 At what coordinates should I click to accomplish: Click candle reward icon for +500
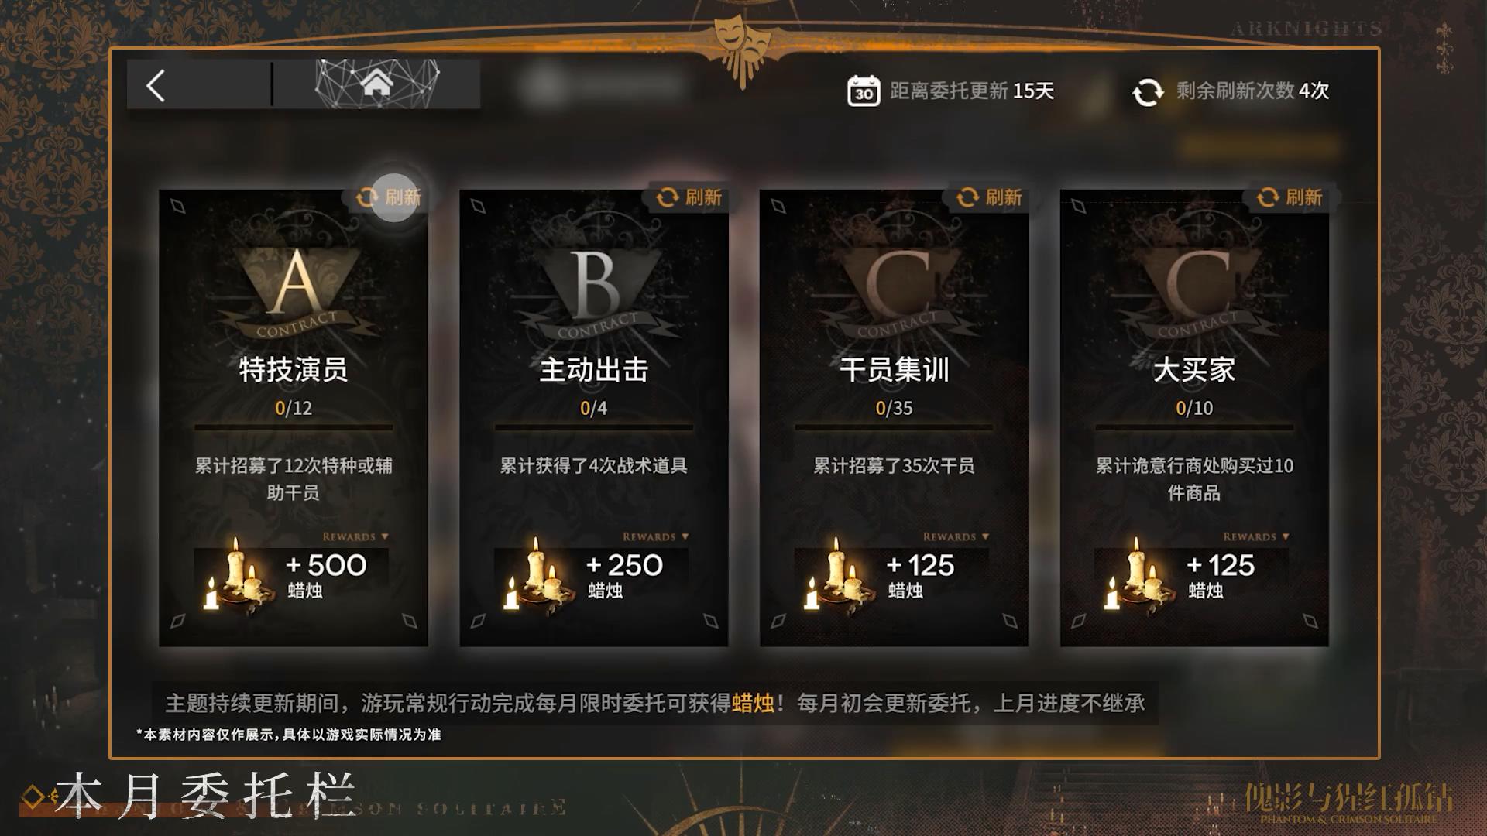pyautogui.click(x=237, y=577)
